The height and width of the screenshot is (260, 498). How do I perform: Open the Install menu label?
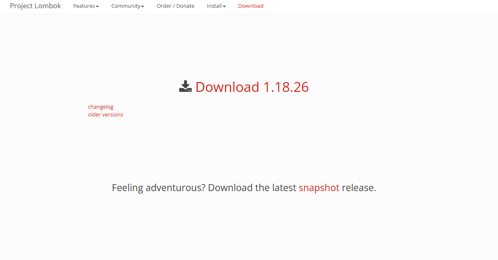coord(214,6)
